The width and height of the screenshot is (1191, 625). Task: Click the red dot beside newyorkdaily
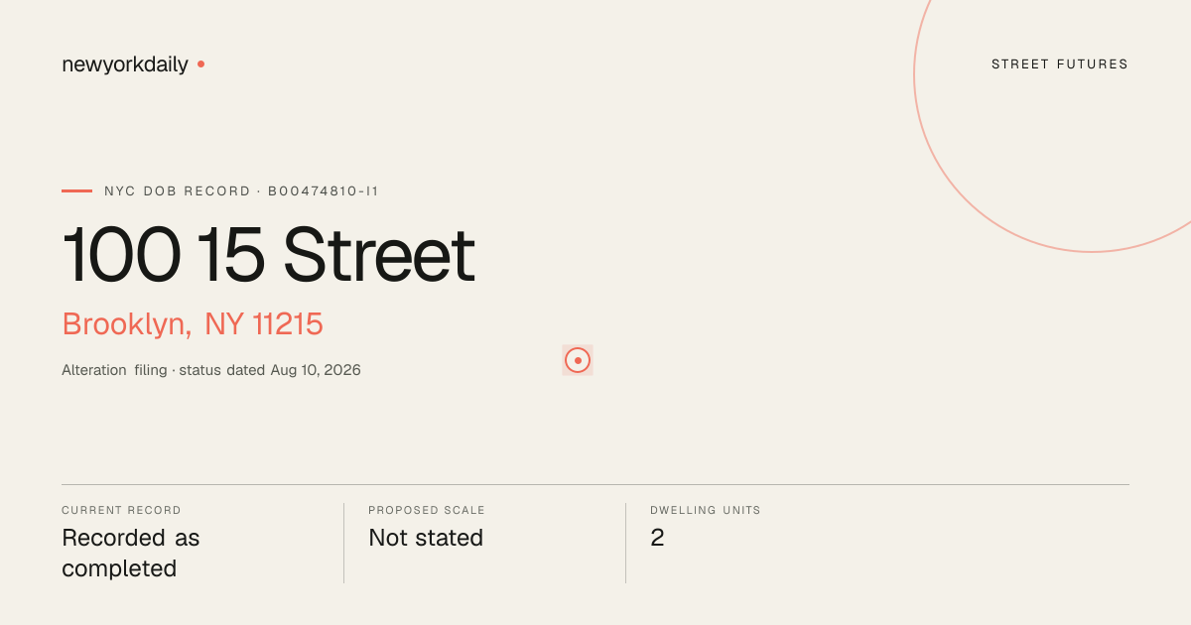pos(200,63)
